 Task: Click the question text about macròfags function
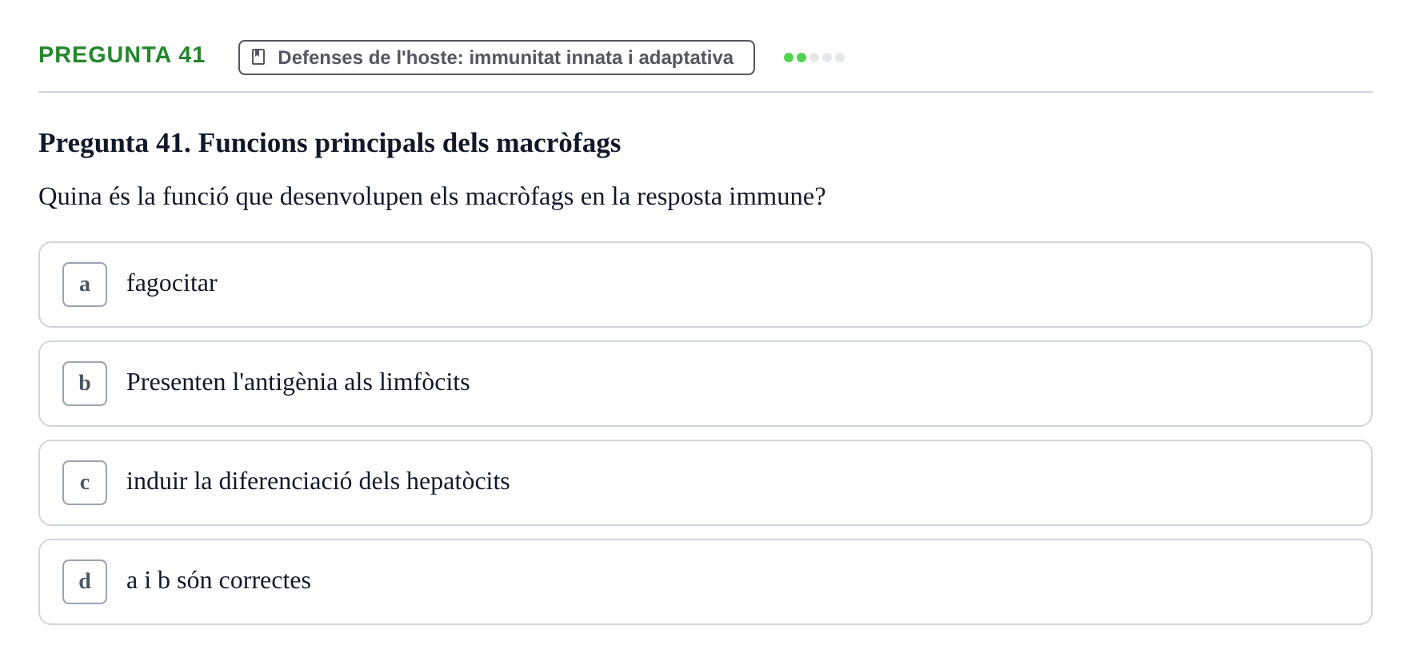432,197
